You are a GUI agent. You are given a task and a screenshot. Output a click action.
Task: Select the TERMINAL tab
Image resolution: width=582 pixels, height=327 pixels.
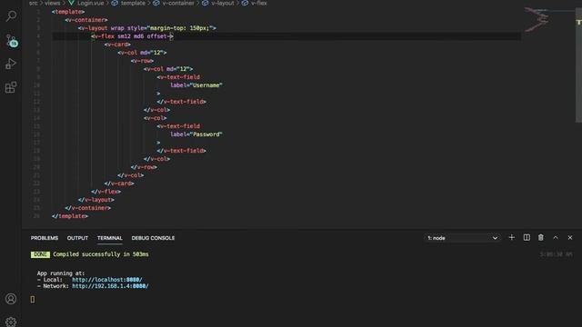pyautogui.click(x=109, y=238)
